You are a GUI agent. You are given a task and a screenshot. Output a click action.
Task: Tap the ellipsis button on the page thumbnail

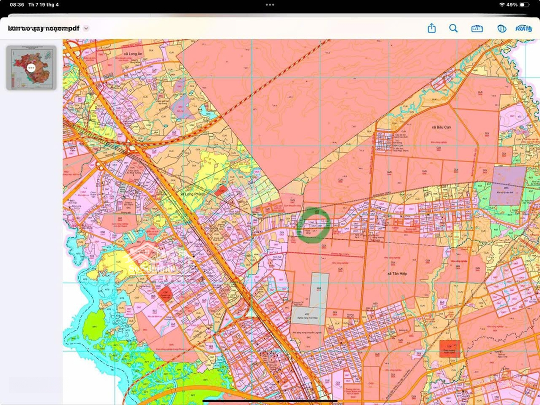tap(31, 67)
